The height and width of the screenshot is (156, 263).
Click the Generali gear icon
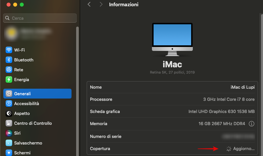(x=9, y=94)
